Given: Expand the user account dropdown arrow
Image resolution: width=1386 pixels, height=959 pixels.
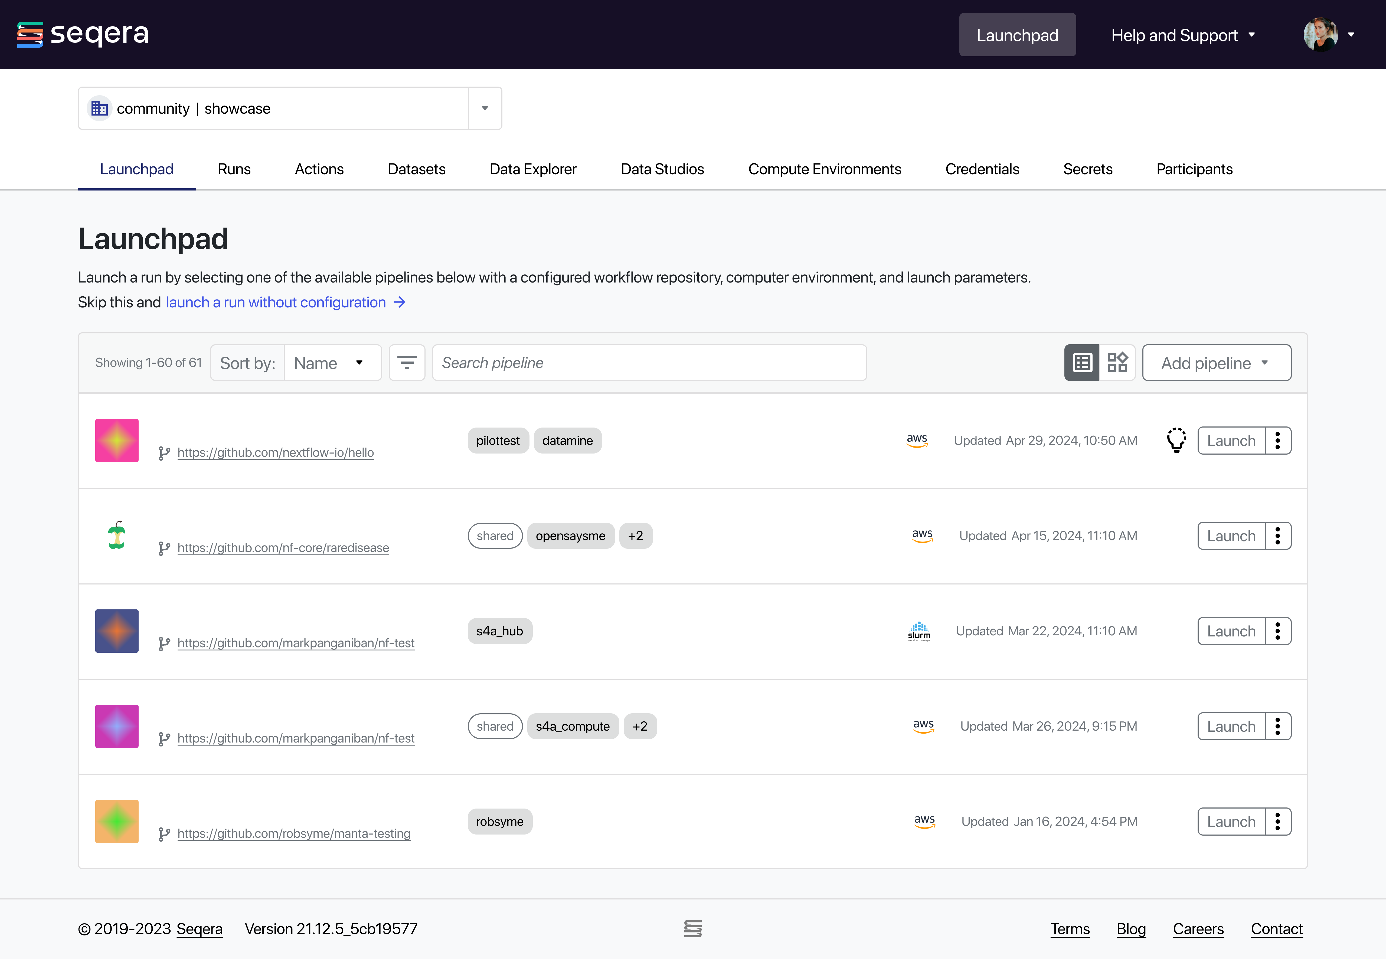Looking at the screenshot, I should pos(1351,34).
